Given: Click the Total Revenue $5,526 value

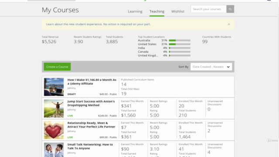Looking at the screenshot, I should [x=49, y=41].
